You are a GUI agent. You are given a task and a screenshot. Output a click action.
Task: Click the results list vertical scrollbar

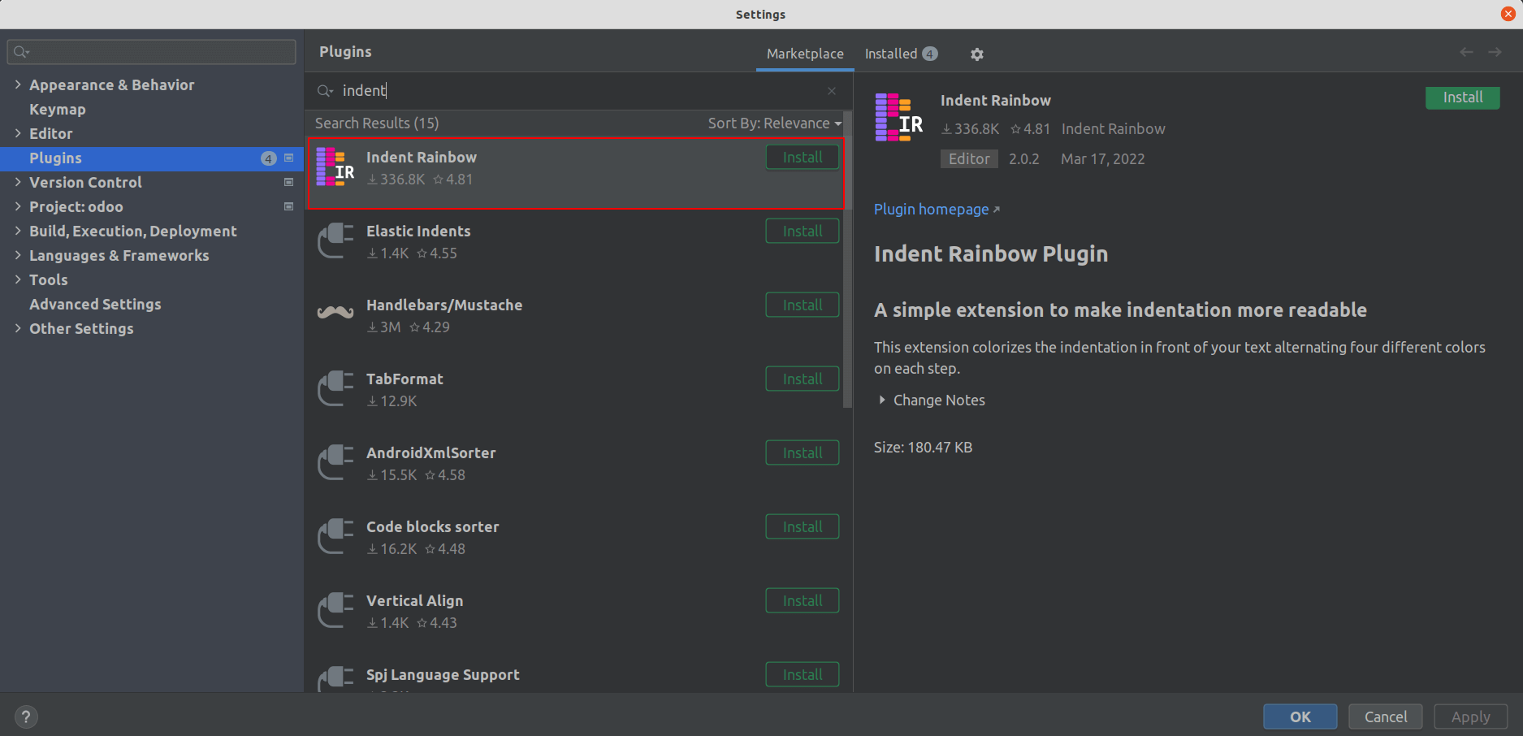[x=848, y=260]
